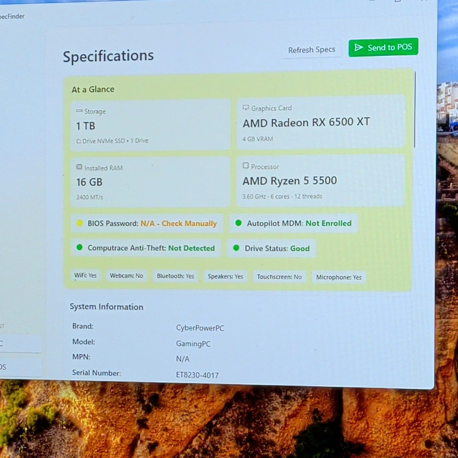Click the Installed RAM chip icon
This screenshot has width=458, height=458.
point(79,167)
